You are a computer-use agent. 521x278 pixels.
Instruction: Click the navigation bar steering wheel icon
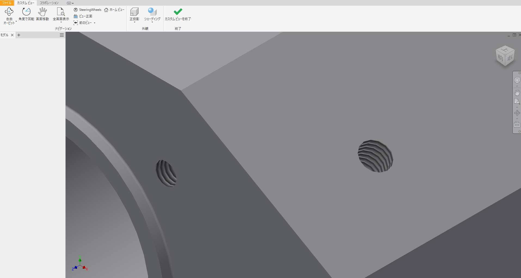pos(517,80)
